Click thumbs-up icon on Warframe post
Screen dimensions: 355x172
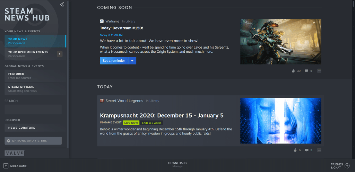coord(293,71)
